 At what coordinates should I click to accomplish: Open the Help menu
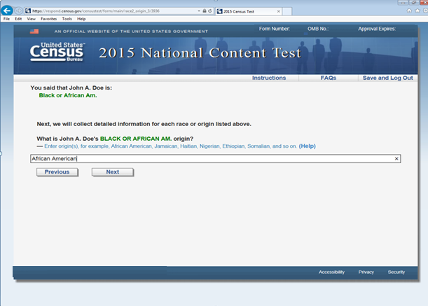tap(81, 19)
